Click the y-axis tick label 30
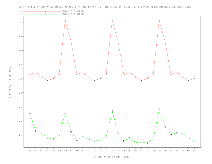The width and height of the screenshot is (212, 164). coord(20,121)
